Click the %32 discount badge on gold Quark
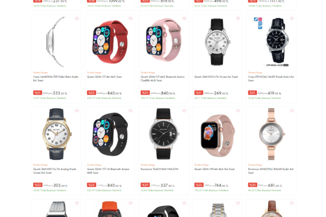The height and width of the screenshot is (217, 326). pyautogui.click(x=38, y=185)
